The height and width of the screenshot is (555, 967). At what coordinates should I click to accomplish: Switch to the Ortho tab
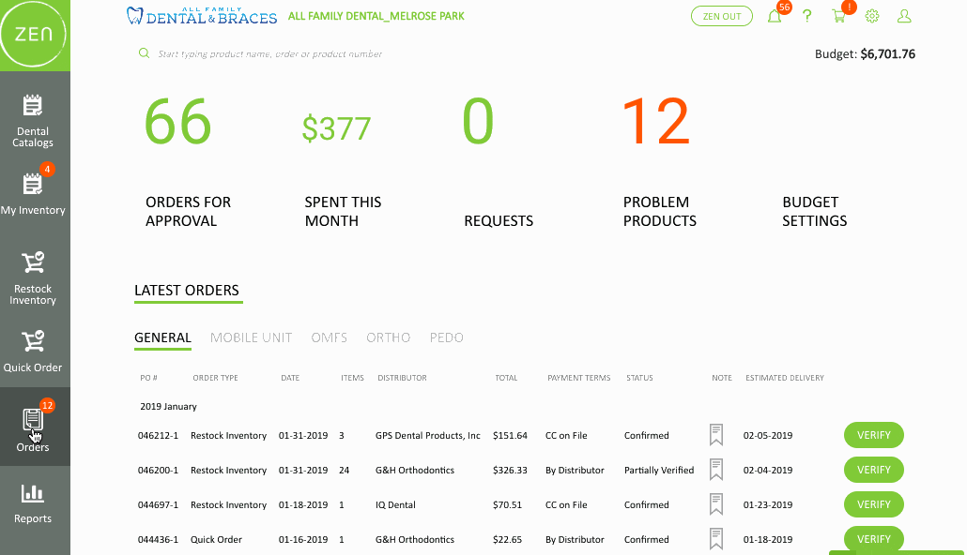point(388,337)
